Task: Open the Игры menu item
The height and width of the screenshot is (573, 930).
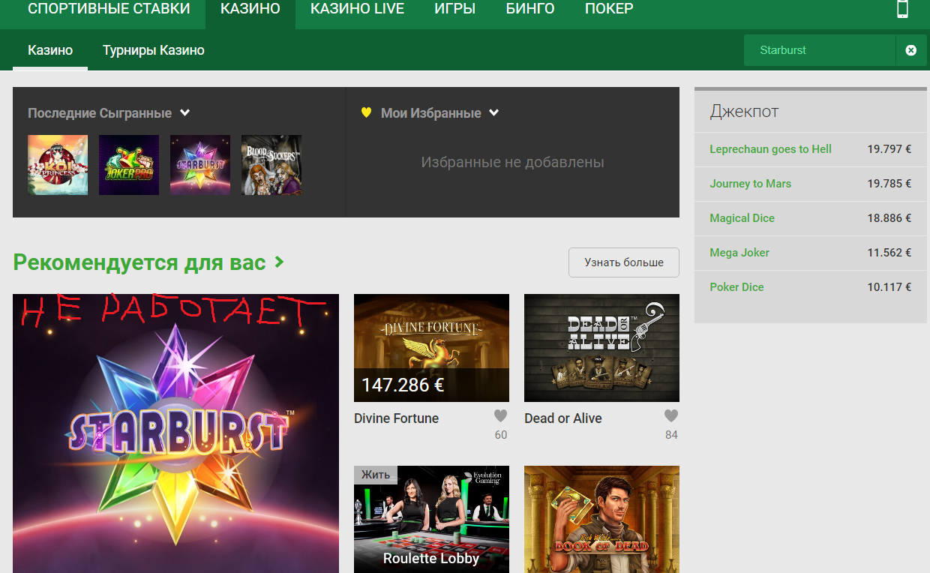Action: [455, 9]
